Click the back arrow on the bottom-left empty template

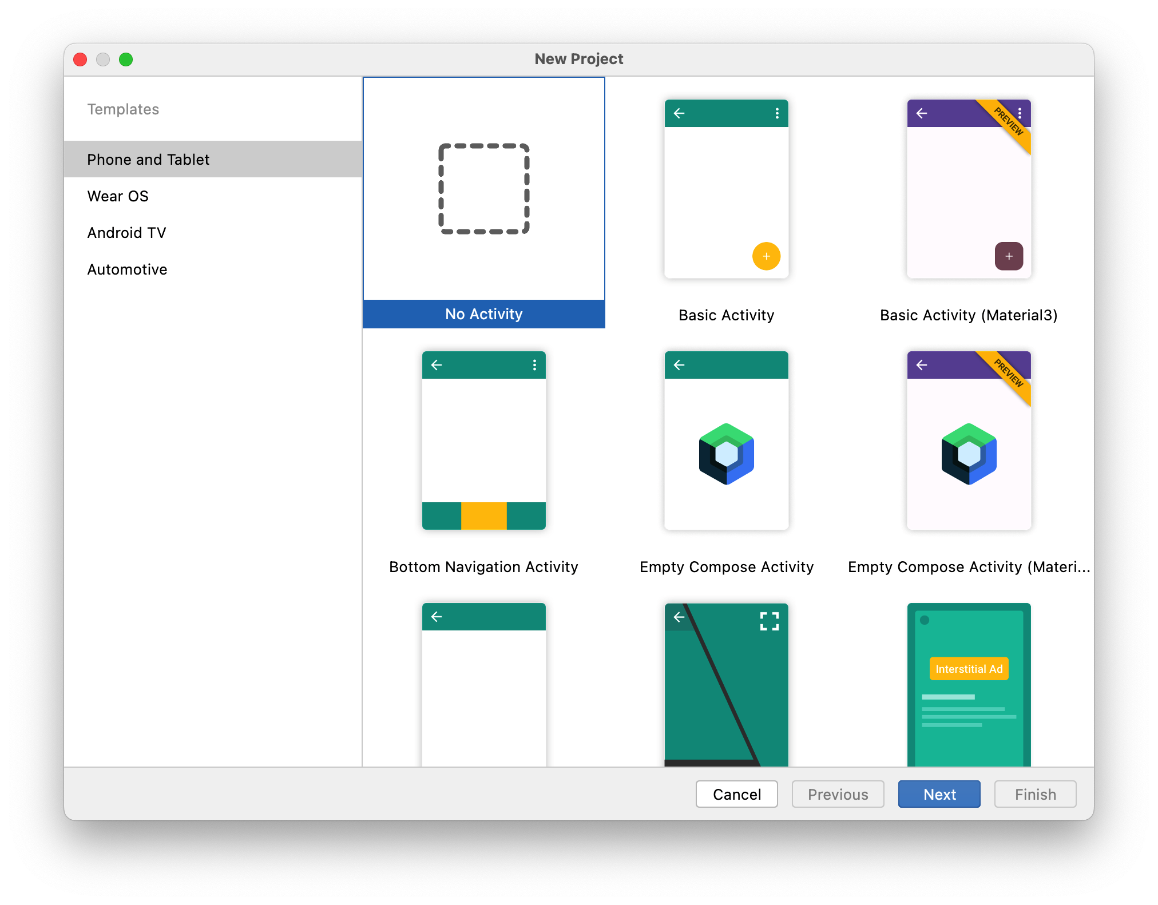click(437, 617)
